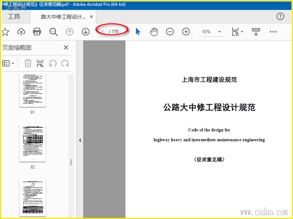The height and width of the screenshot is (219, 293).
Task: Click the extract pages scissors icon
Action: pos(40,63)
